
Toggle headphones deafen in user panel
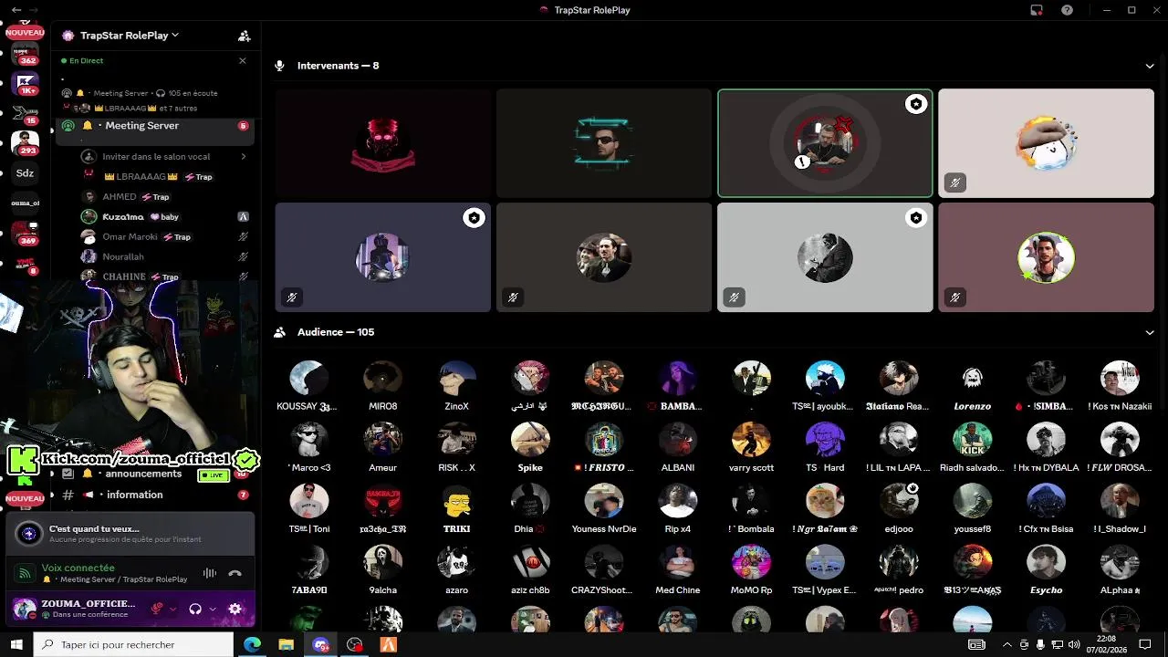[x=195, y=609]
